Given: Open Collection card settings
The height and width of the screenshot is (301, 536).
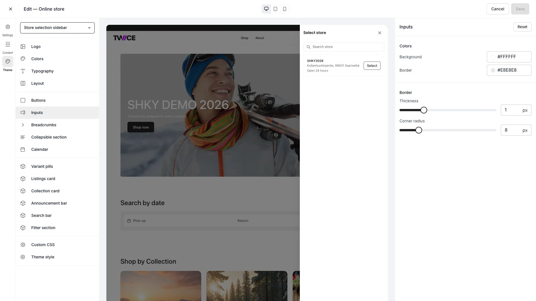Looking at the screenshot, I should coord(57,191).
